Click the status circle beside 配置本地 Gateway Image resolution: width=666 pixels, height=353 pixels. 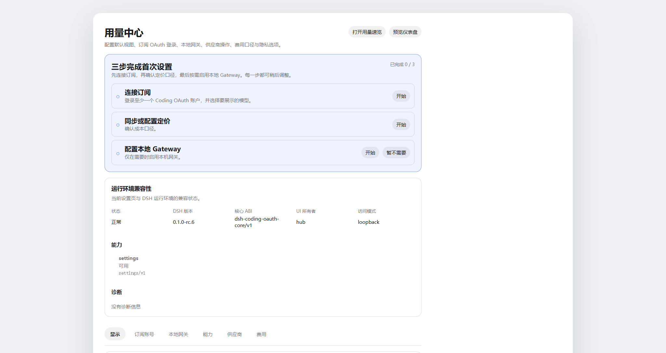tap(118, 154)
